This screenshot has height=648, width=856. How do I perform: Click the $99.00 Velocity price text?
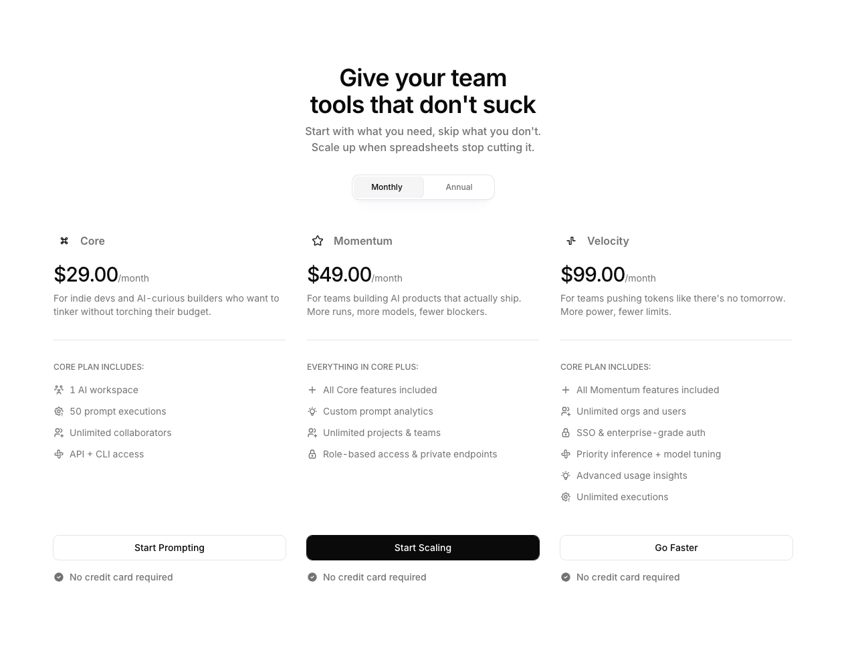pyautogui.click(x=593, y=274)
